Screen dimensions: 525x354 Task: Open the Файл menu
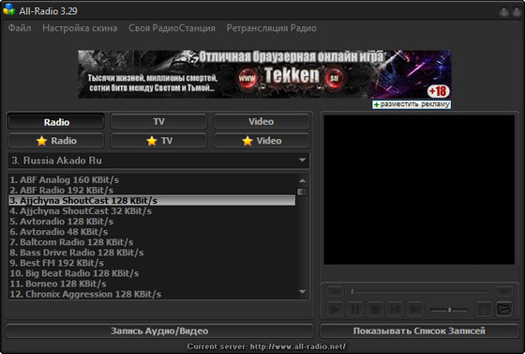point(20,28)
